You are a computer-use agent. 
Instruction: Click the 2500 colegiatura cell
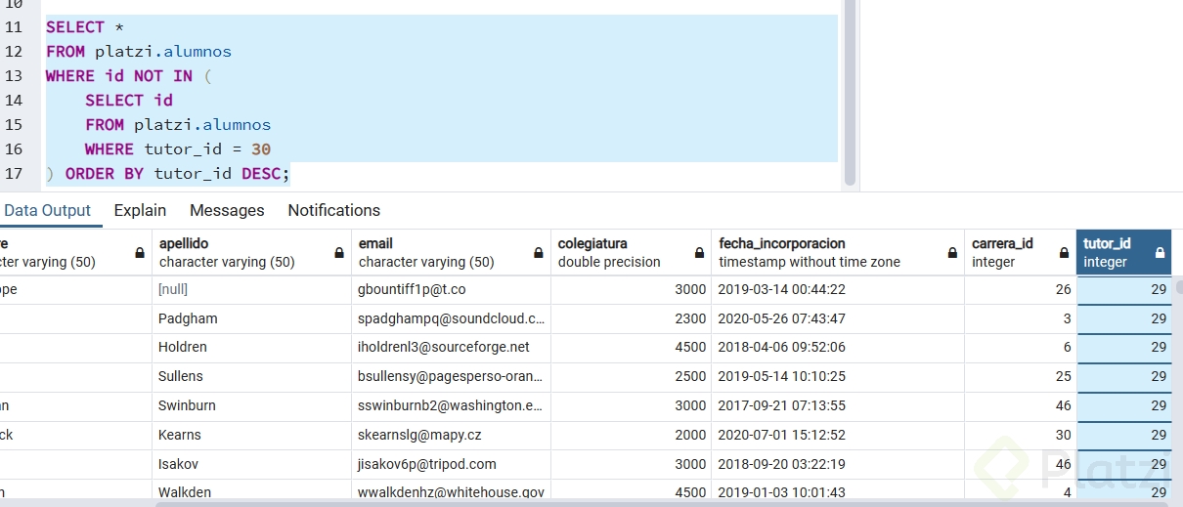pyautogui.click(x=632, y=377)
